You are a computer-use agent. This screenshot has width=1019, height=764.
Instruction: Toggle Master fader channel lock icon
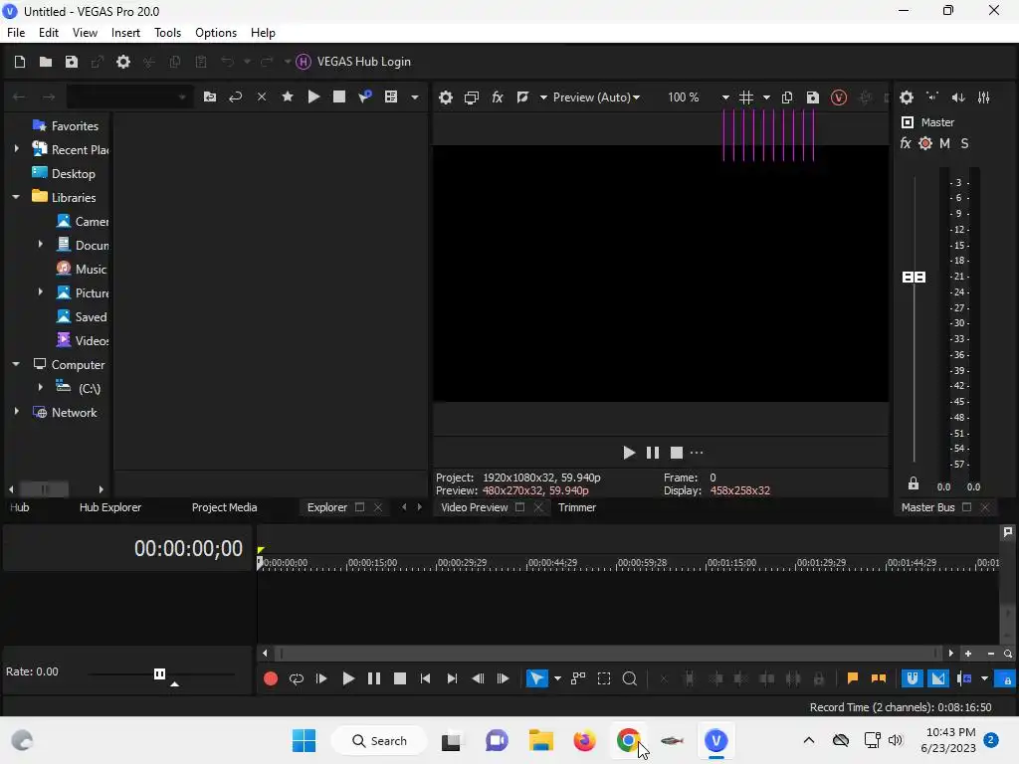pos(914,484)
